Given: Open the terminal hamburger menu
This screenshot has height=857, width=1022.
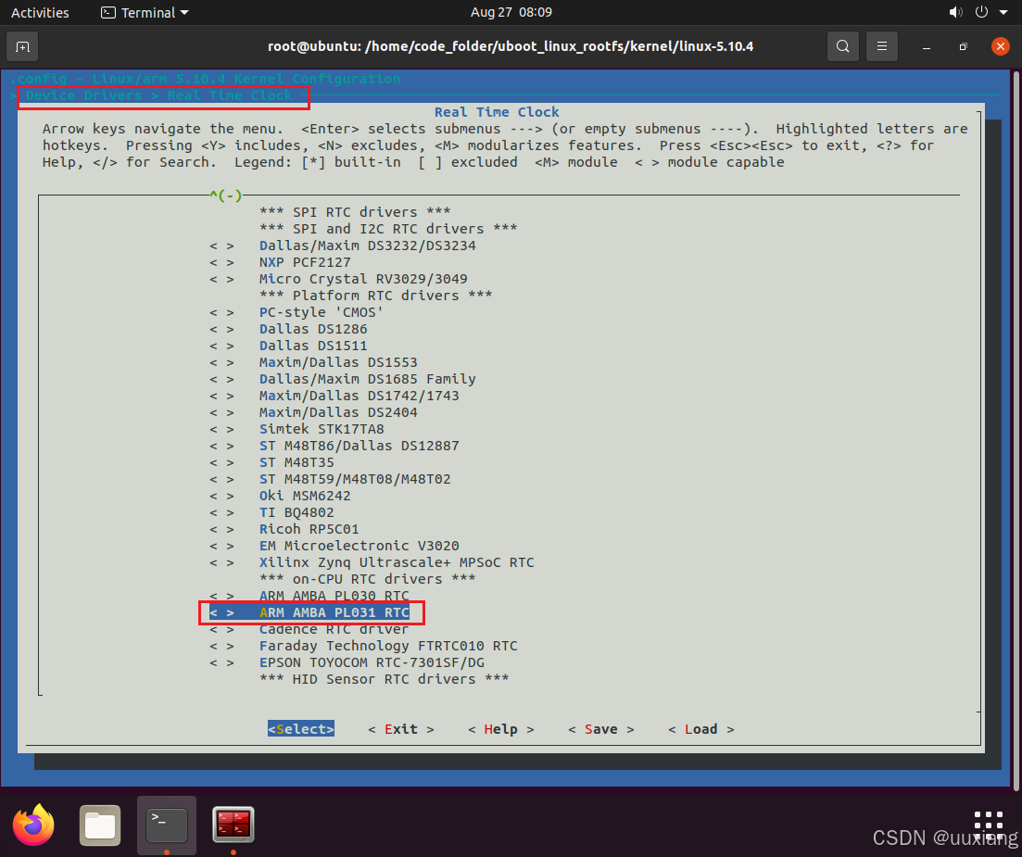Looking at the screenshot, I should [x=882, y=46].
